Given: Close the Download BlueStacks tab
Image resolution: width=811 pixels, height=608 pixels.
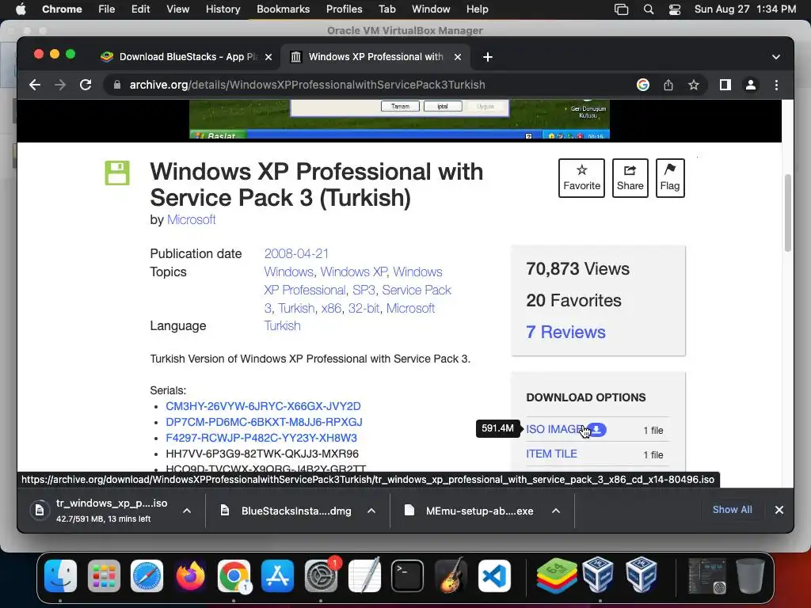Looking at the screenshot, I should (268, 57).
